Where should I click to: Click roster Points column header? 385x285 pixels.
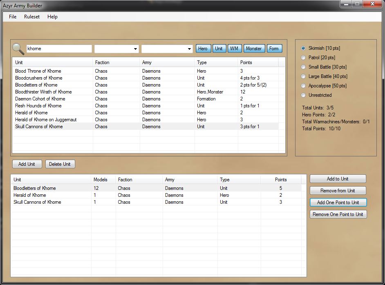tap(281, 180)
